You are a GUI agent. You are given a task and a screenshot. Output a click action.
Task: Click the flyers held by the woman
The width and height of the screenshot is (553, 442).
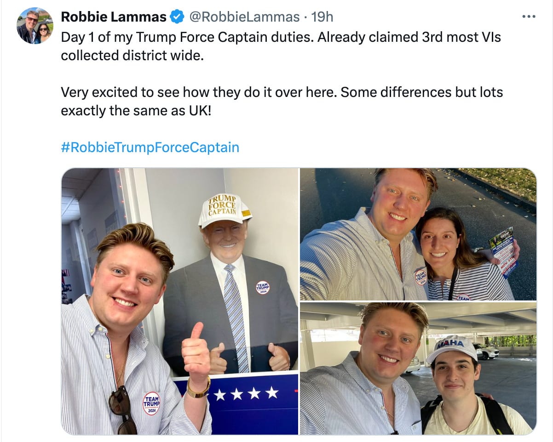(x=504, y=251)
